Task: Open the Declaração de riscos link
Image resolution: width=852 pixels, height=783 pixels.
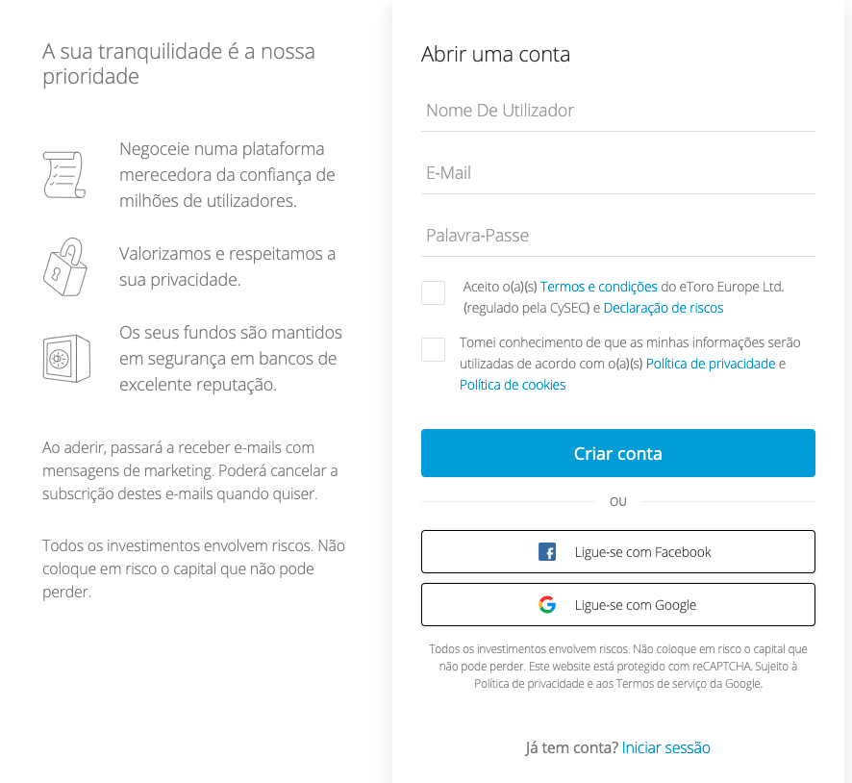Action: click(663, 308)
